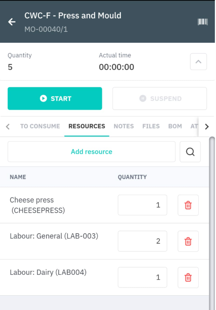Screen dimensions: 216x310
Task: Start the Press and Mould operation
Action: [55, 99]
